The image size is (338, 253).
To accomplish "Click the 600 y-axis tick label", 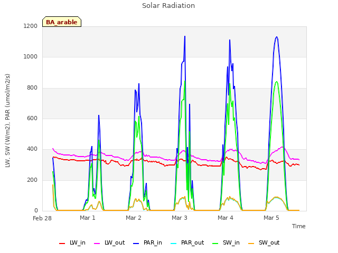I will tap(32, 118).
